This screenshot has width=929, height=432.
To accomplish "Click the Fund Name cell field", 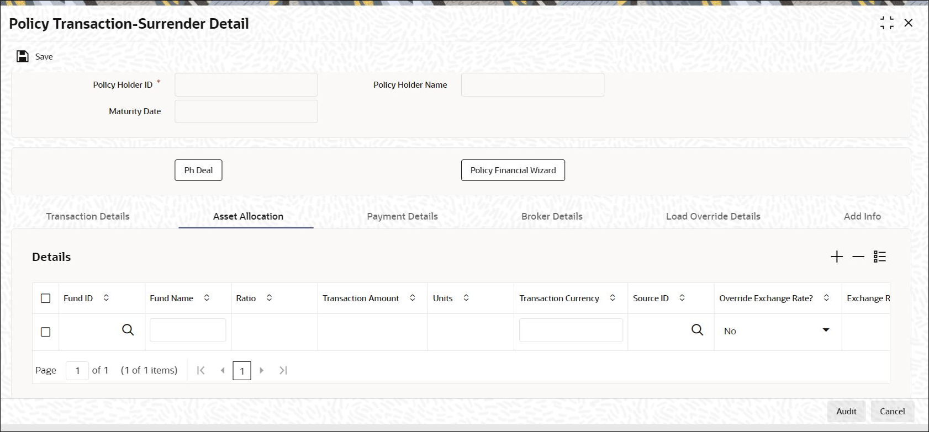I will click(x=188, y=330).
